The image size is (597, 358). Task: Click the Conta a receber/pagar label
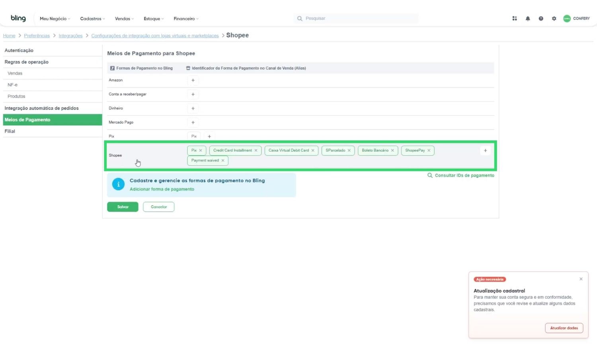pos(128,94)
